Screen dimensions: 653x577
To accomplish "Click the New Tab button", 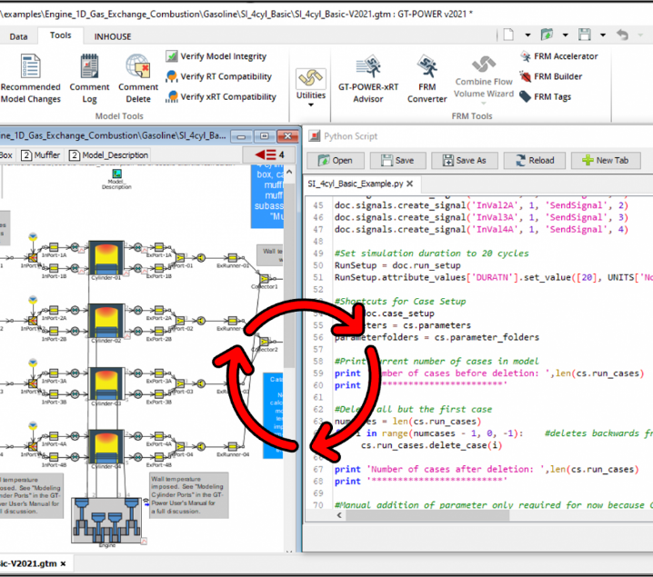I will [606, 160].
